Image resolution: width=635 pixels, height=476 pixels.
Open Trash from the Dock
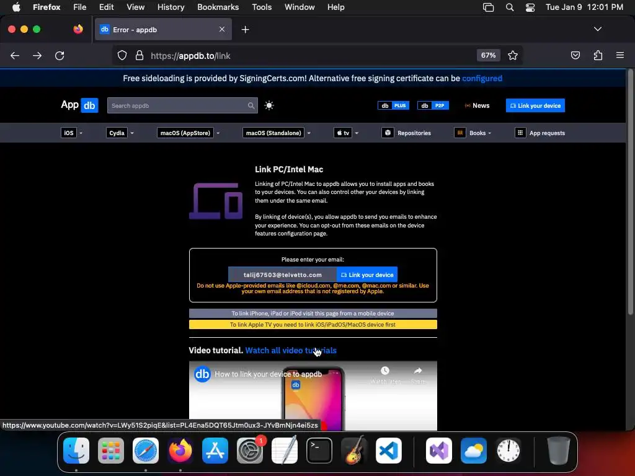(x=559, y=451)
